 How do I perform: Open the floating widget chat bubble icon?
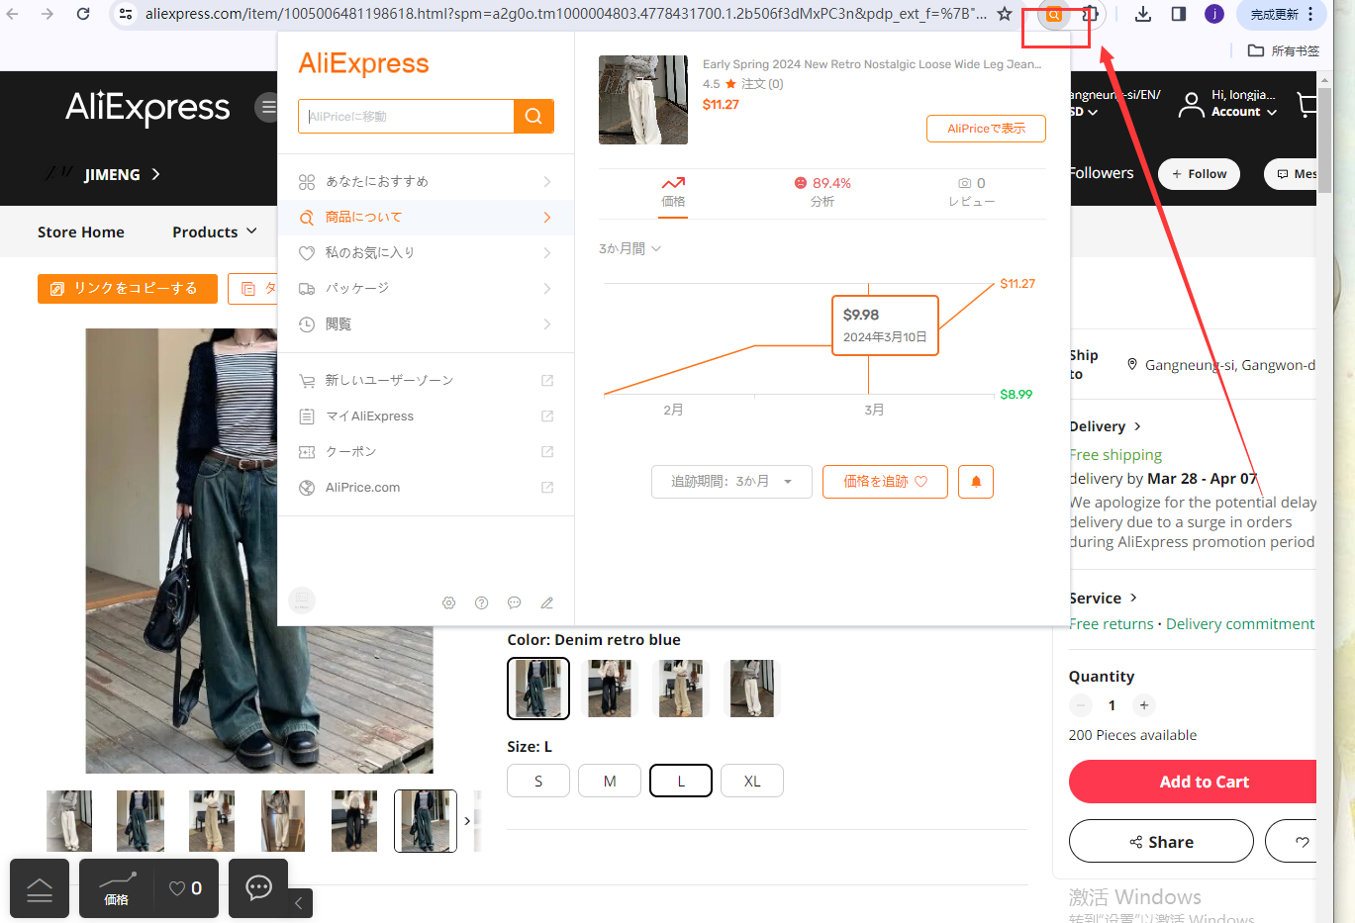259,887
